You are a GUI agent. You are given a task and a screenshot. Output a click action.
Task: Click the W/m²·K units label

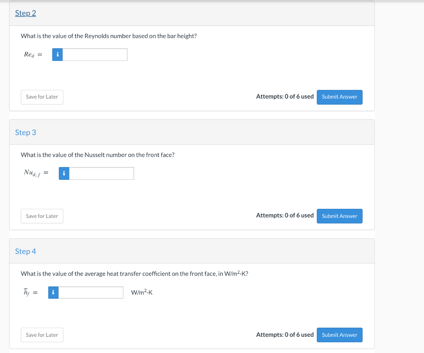tap(142, 292)
